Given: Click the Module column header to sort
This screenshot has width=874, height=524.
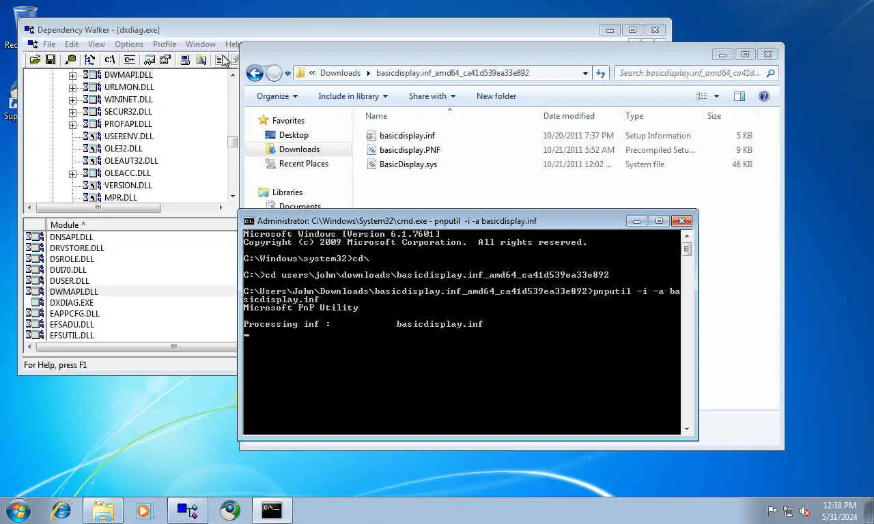Looking at the screenshot, I should [142, 224].
